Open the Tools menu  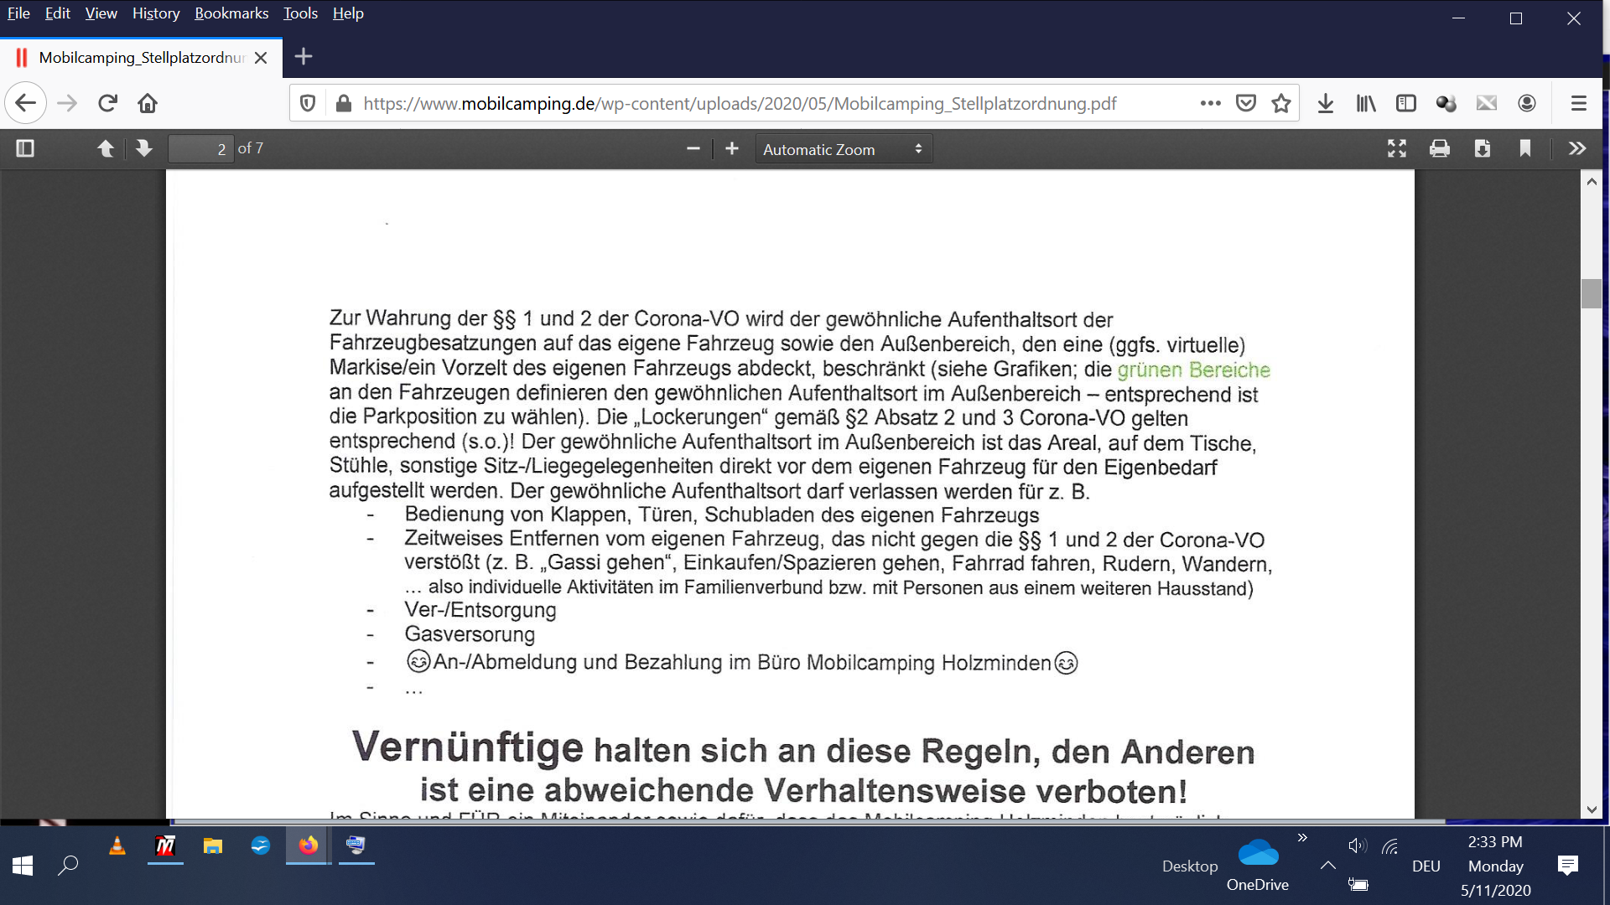[300, 13]
